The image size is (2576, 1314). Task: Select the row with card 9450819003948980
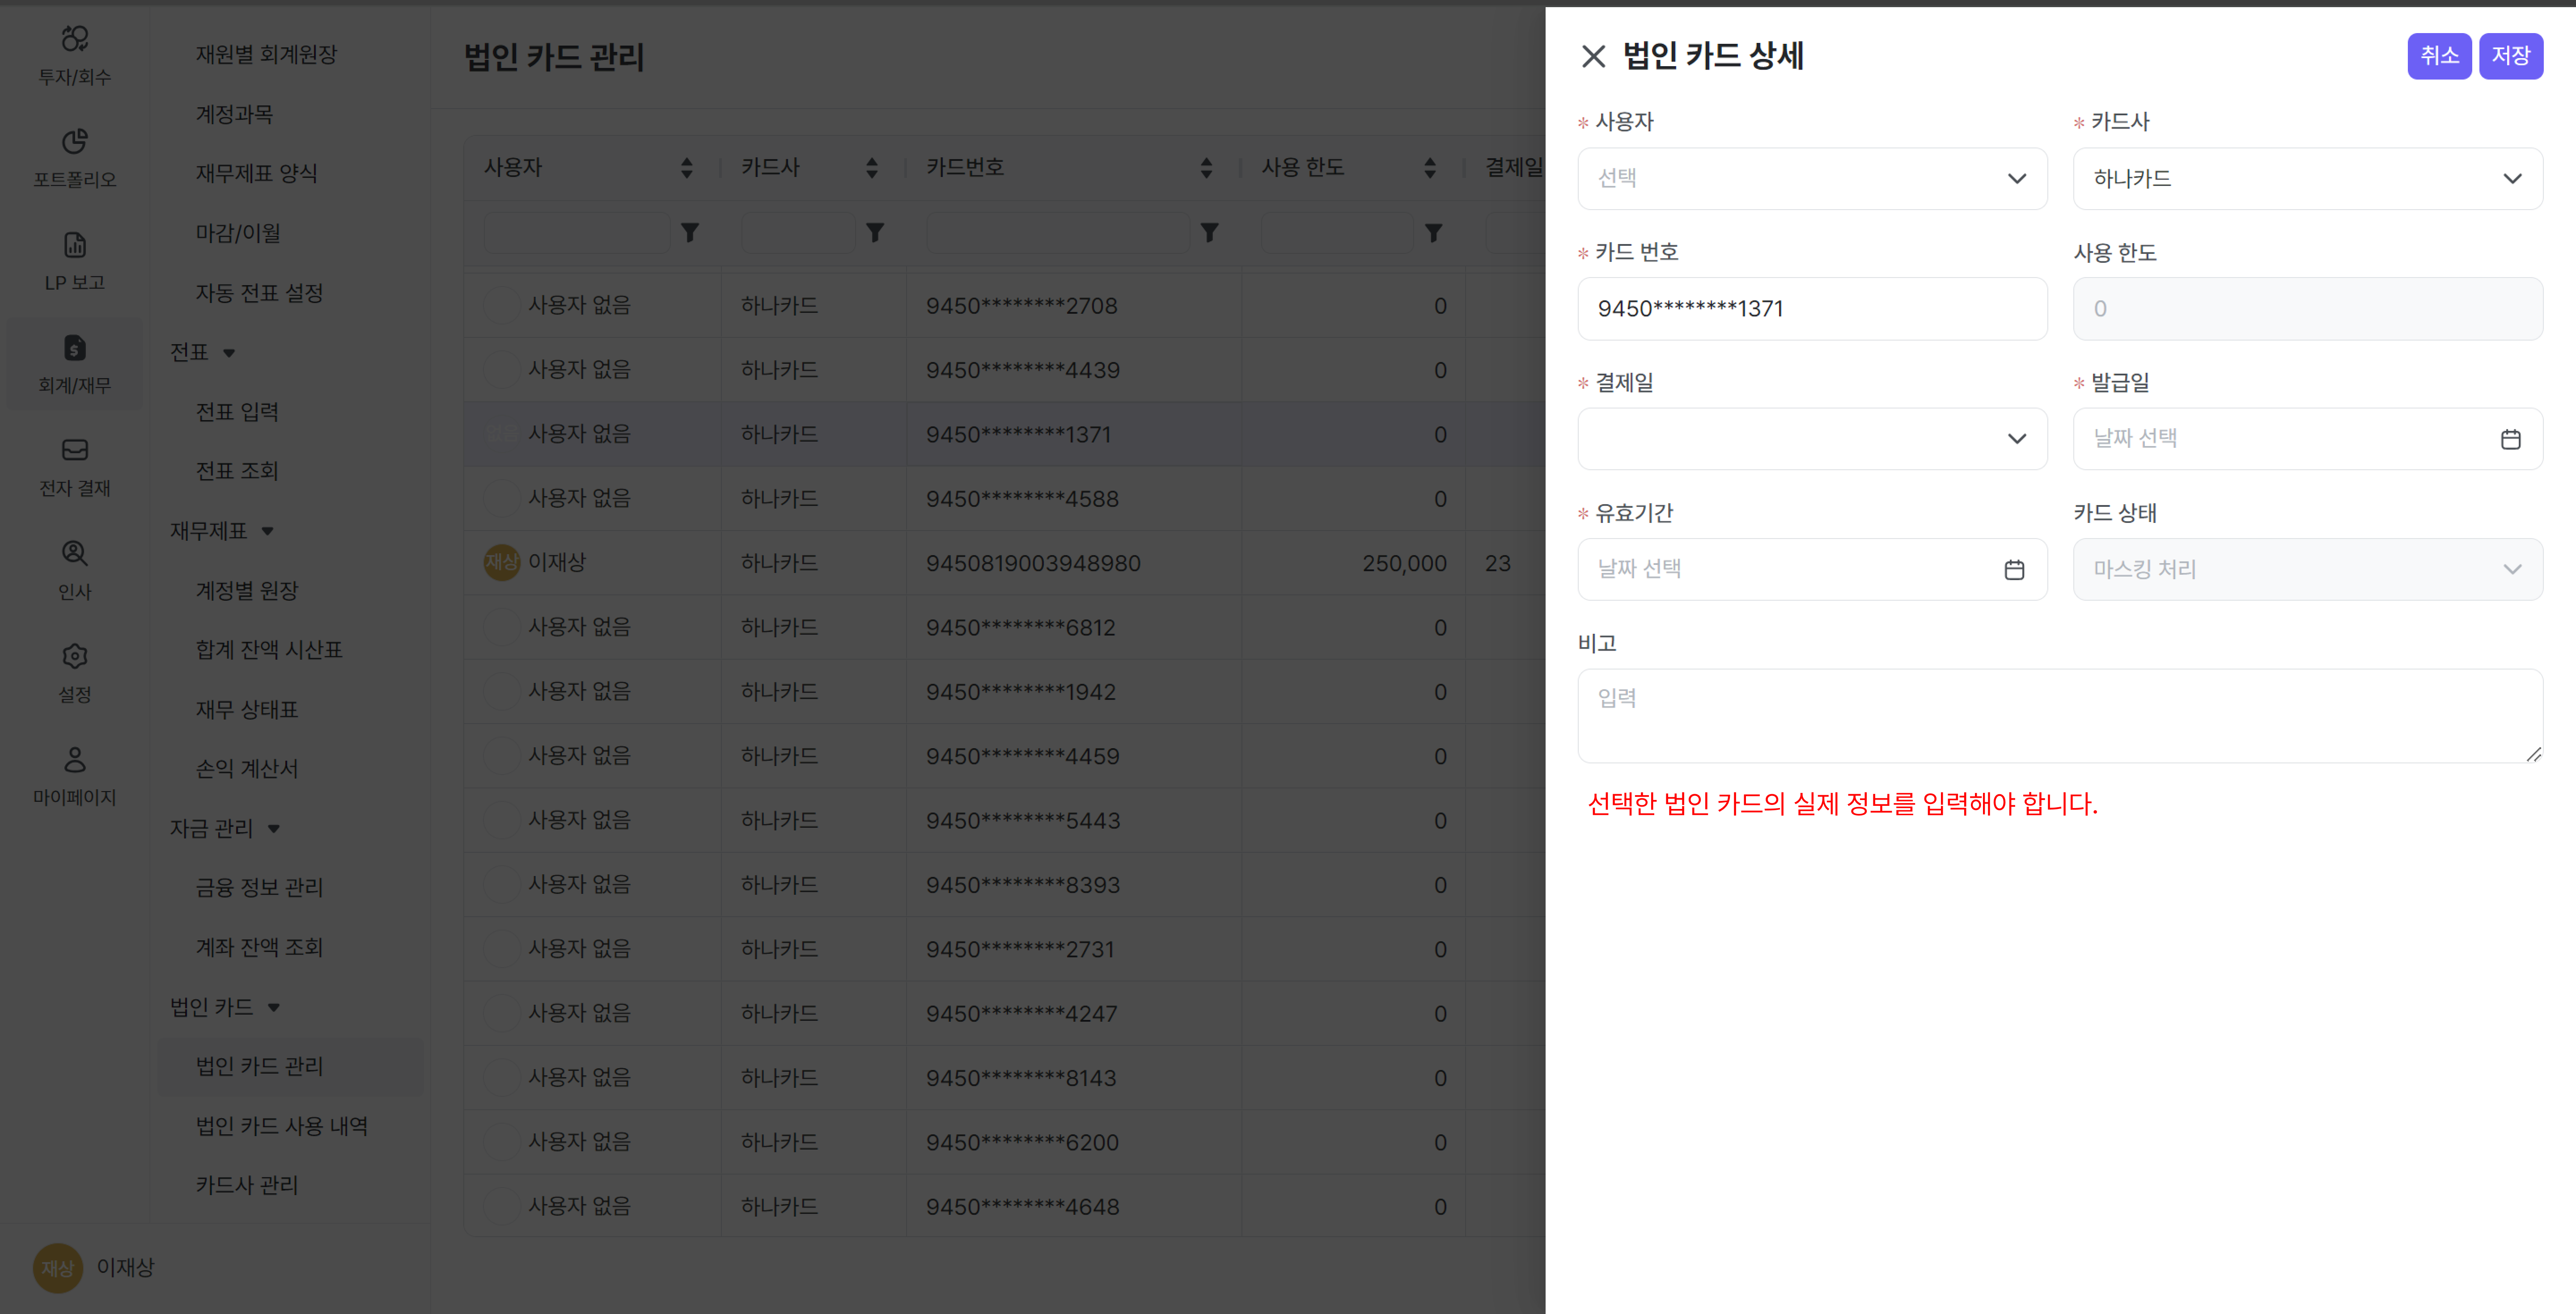pos(1004,563)
